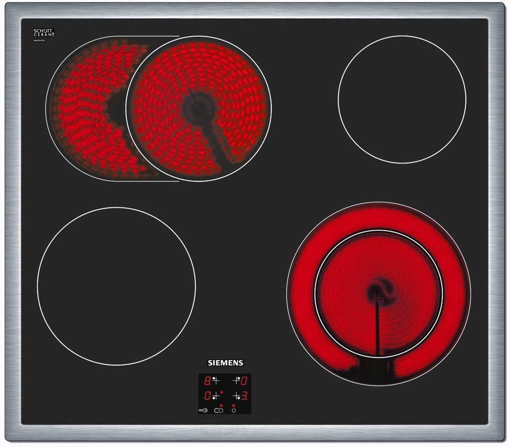Select the large unlit front left cooking zone

[116, 286]
